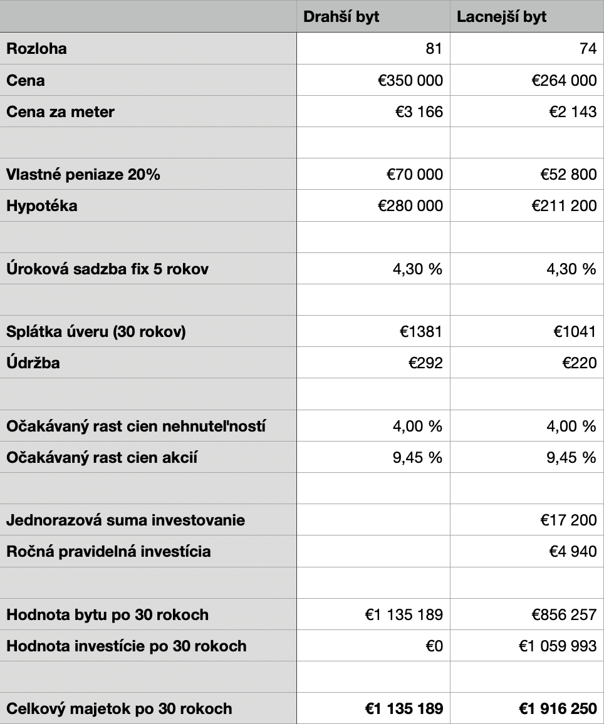Click the €220 Údržba cell

527,363
